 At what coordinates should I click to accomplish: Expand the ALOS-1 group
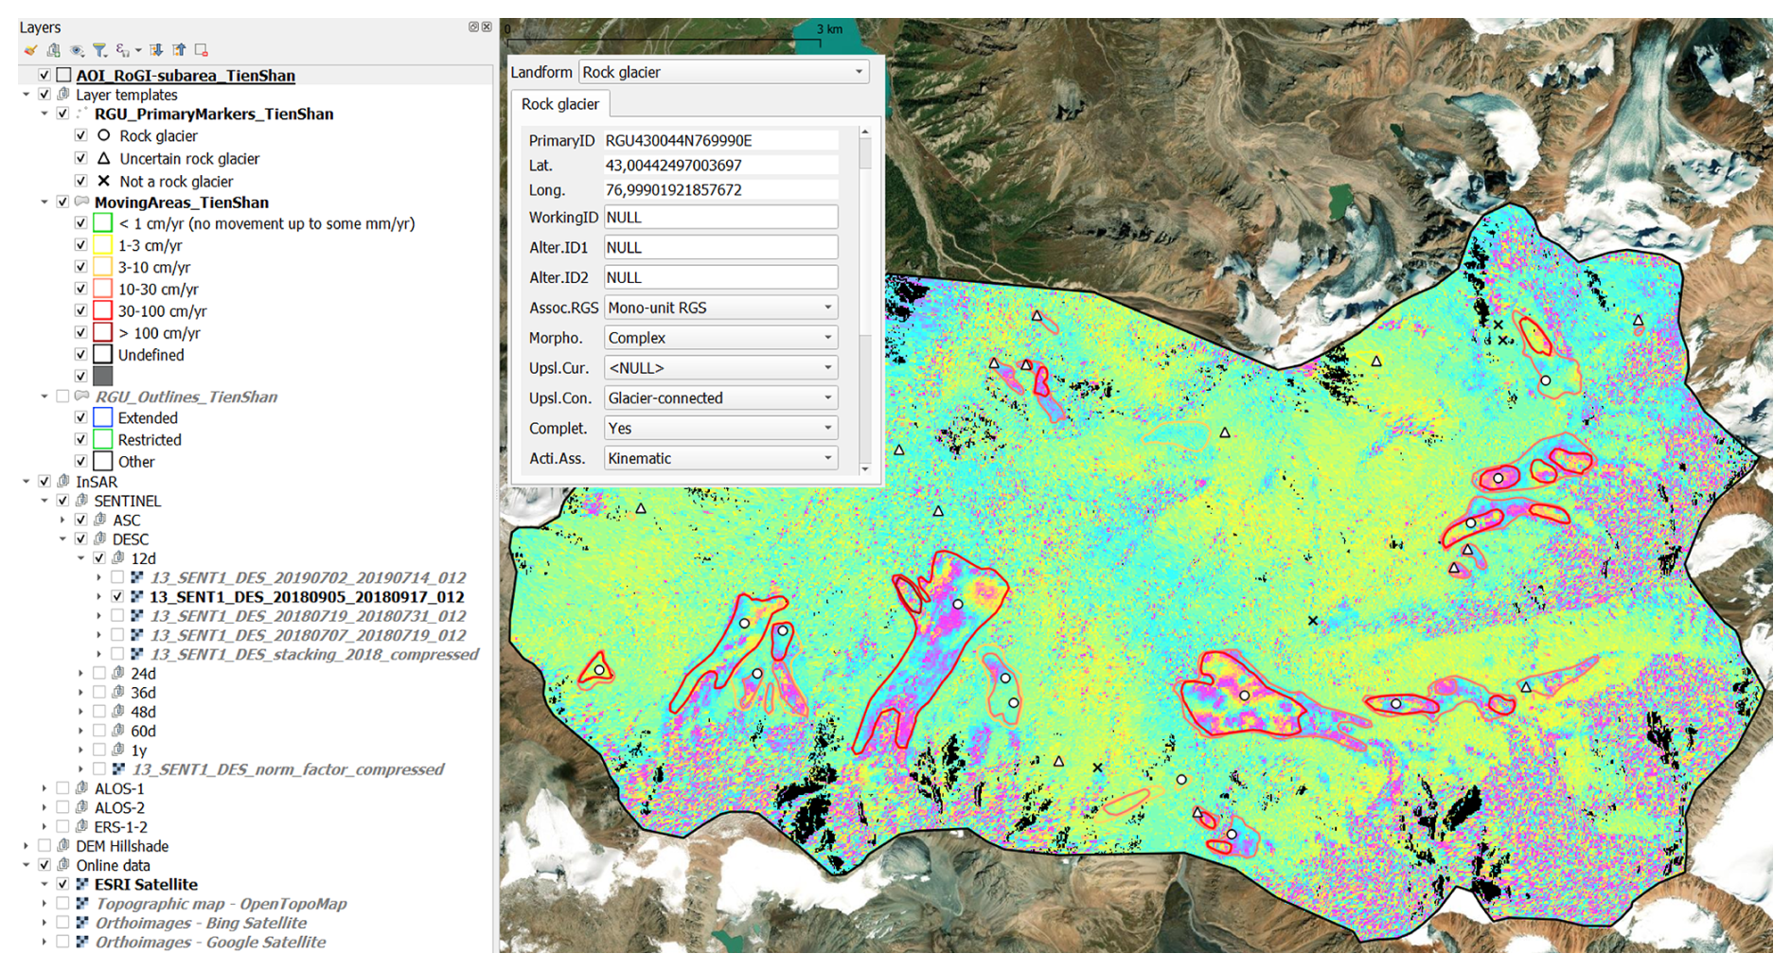44,788
